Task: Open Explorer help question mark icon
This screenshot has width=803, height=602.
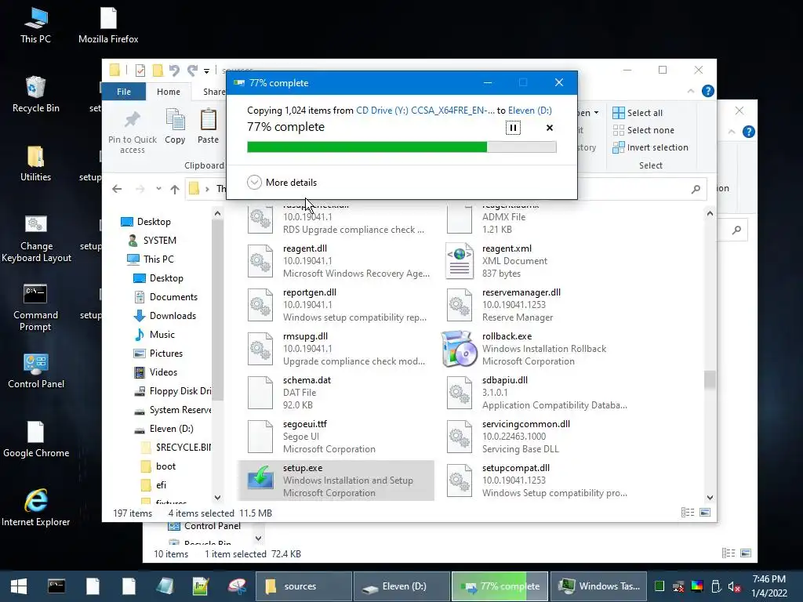Action: pyautogui.click(x=708, y=91)
